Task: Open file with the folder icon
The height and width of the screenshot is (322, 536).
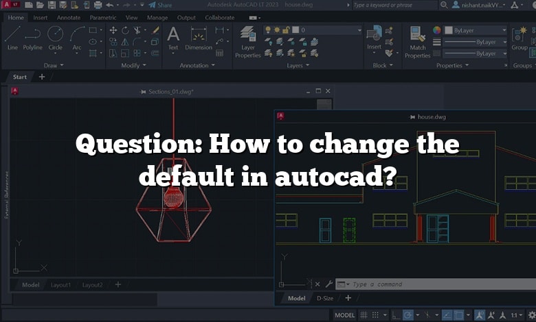Action: click(x=40, y=5)
